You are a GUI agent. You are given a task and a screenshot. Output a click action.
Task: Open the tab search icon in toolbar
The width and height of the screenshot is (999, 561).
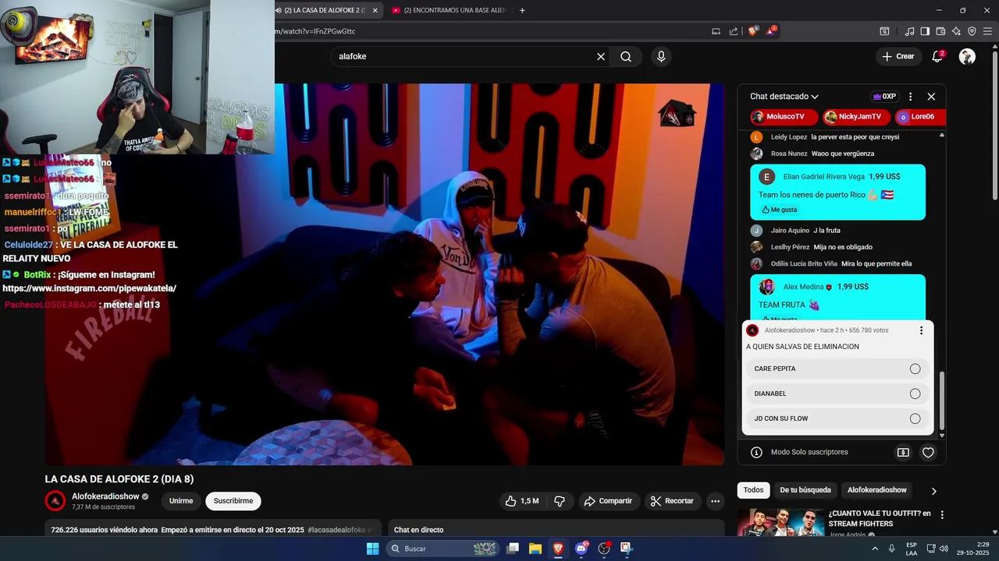pos(884,31)
